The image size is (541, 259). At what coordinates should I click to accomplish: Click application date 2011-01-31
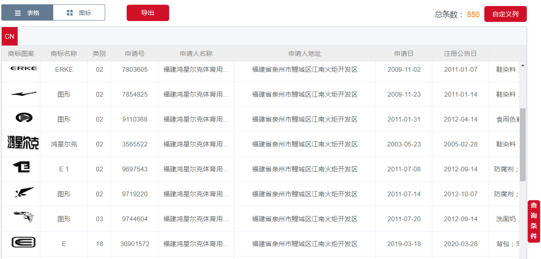point(404,119)
